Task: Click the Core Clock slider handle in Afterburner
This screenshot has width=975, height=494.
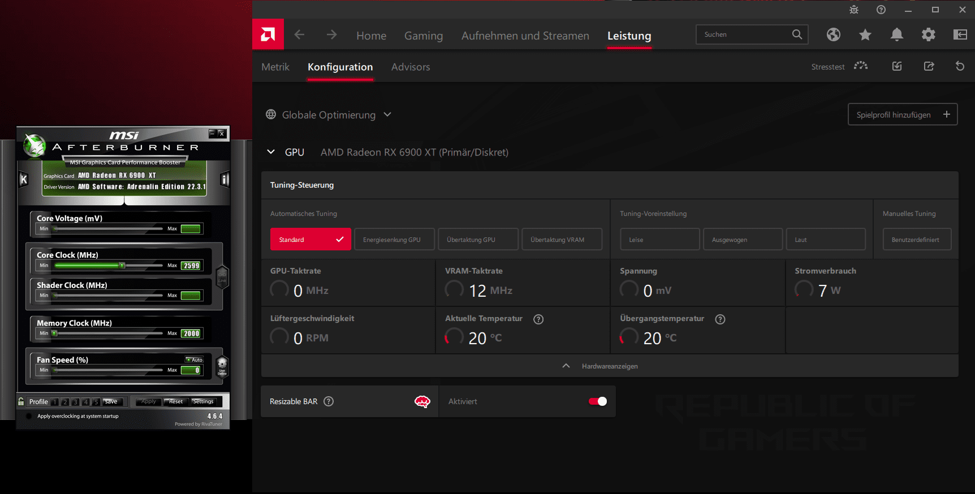Action: coord(122,265)
